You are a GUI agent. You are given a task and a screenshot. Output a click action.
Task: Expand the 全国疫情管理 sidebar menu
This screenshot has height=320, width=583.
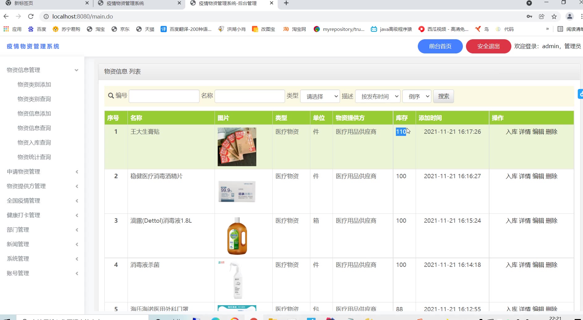pyautogui.click(x=42, y=200)
